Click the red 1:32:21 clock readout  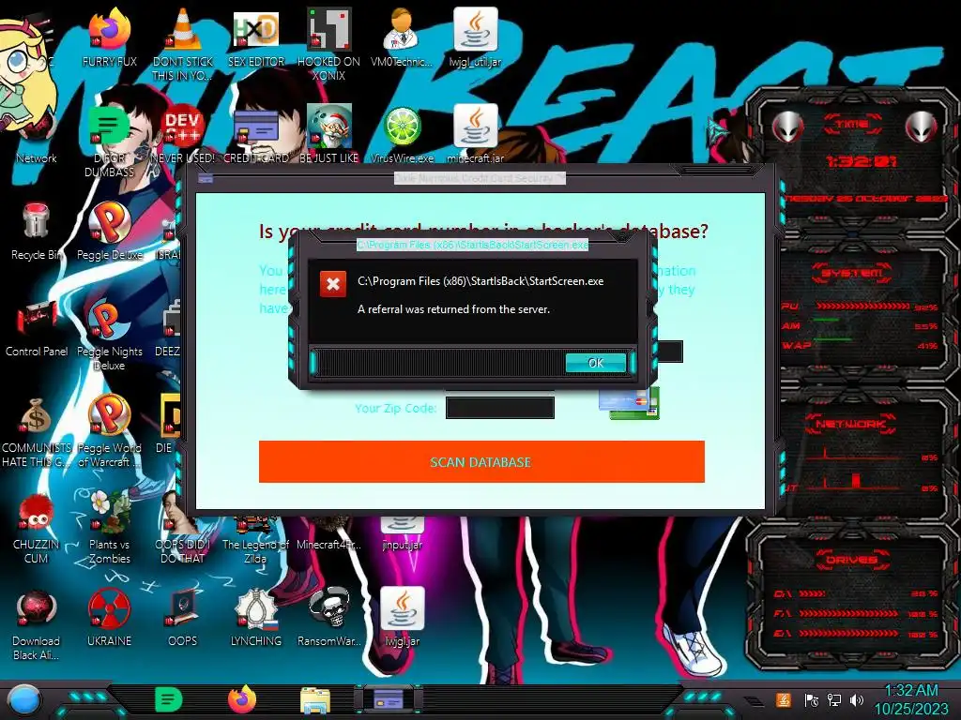pos(861,161)
